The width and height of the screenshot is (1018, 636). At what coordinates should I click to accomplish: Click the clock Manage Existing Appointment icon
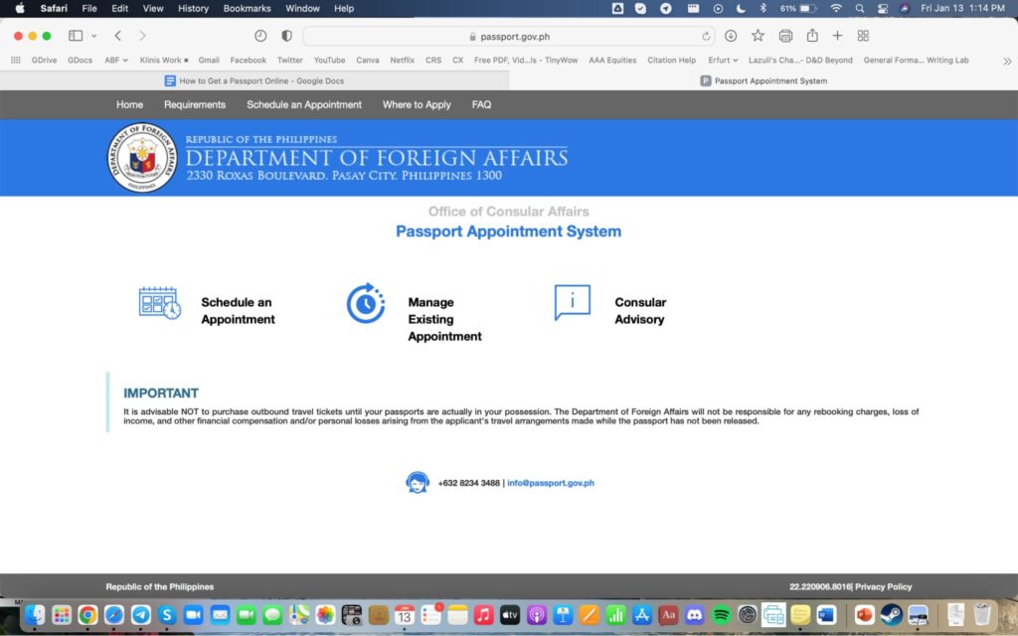point(366,303)
